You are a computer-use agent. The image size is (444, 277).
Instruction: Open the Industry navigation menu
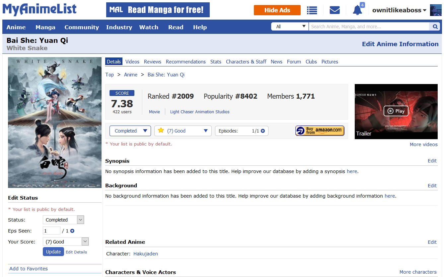(x=119, y=27)
